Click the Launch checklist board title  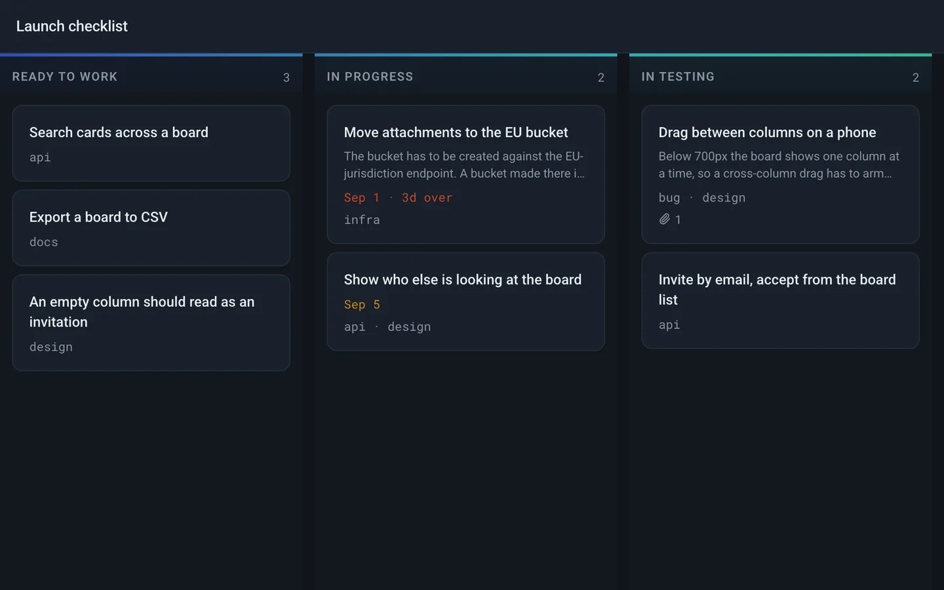(x=72, y=26)
